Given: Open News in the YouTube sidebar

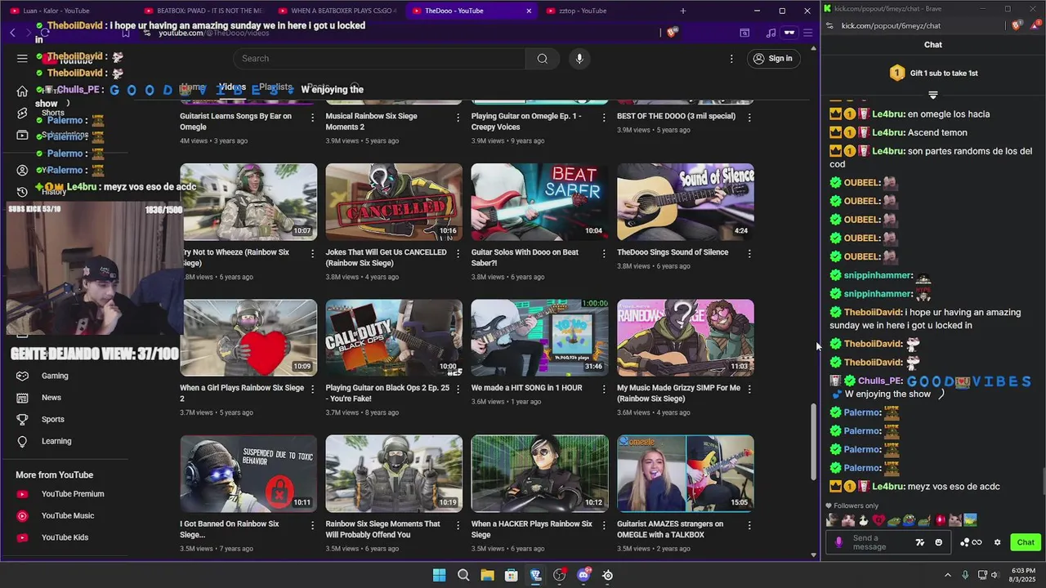Looking at the screenshot, I should [x=51, y=398].
